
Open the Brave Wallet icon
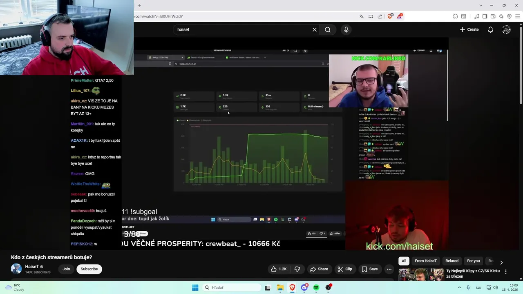(493, 16)
